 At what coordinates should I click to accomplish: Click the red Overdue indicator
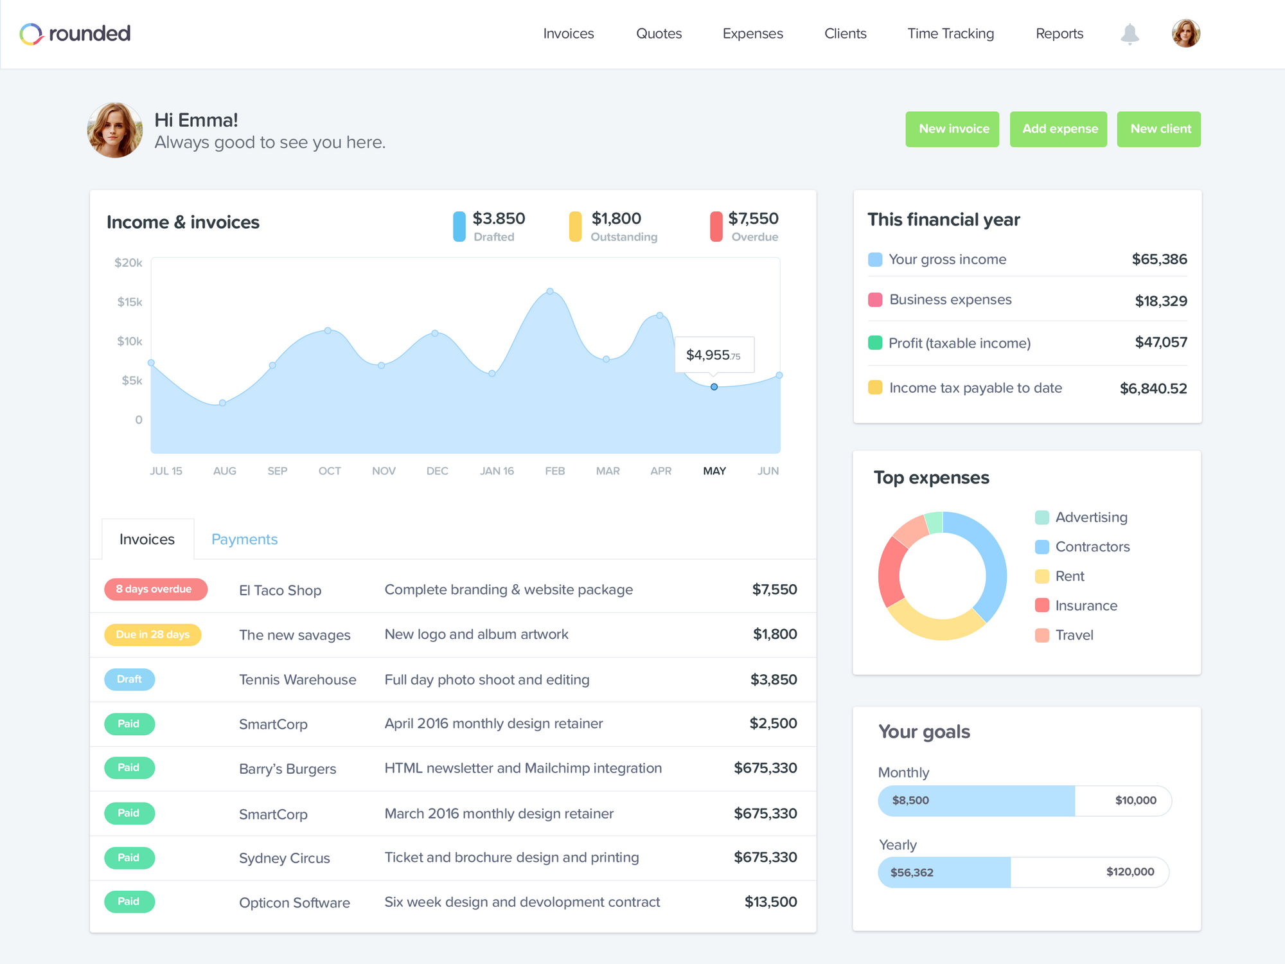(x=716, y=226)
